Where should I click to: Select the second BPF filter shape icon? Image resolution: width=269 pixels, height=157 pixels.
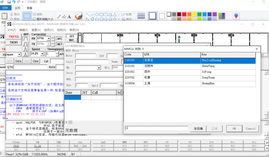(x=26, y=44)
